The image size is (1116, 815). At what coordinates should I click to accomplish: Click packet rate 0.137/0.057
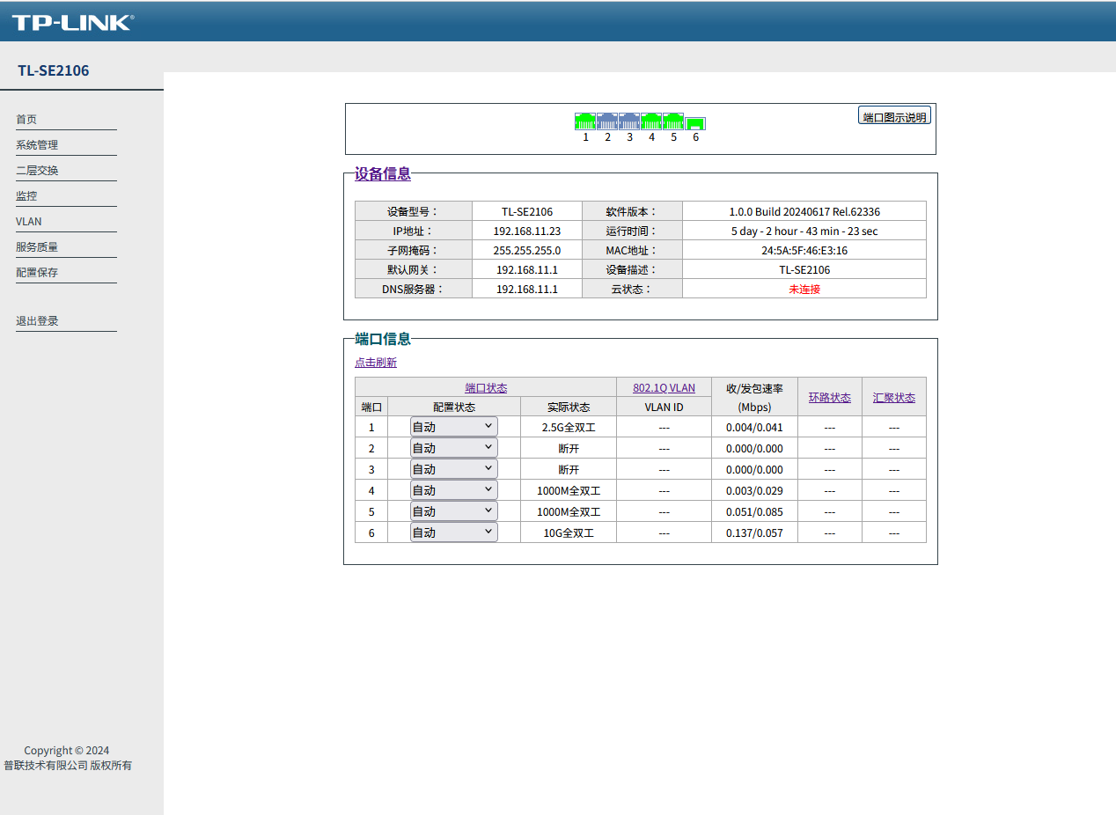(754, 532)
